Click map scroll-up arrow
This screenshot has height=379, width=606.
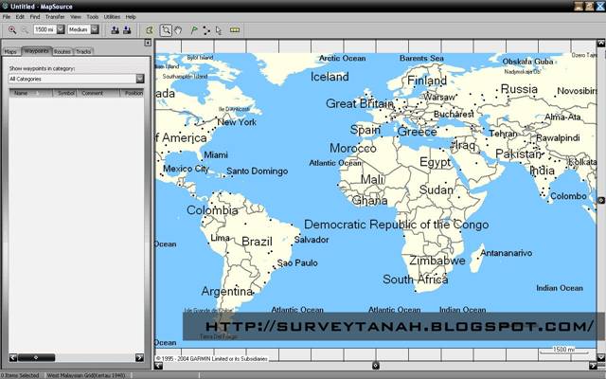pyautogui.click(x=601, y=43)
